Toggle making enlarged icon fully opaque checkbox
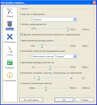Image resolution: width=97 pixels, height=105 pixels. tap(22, 34)
